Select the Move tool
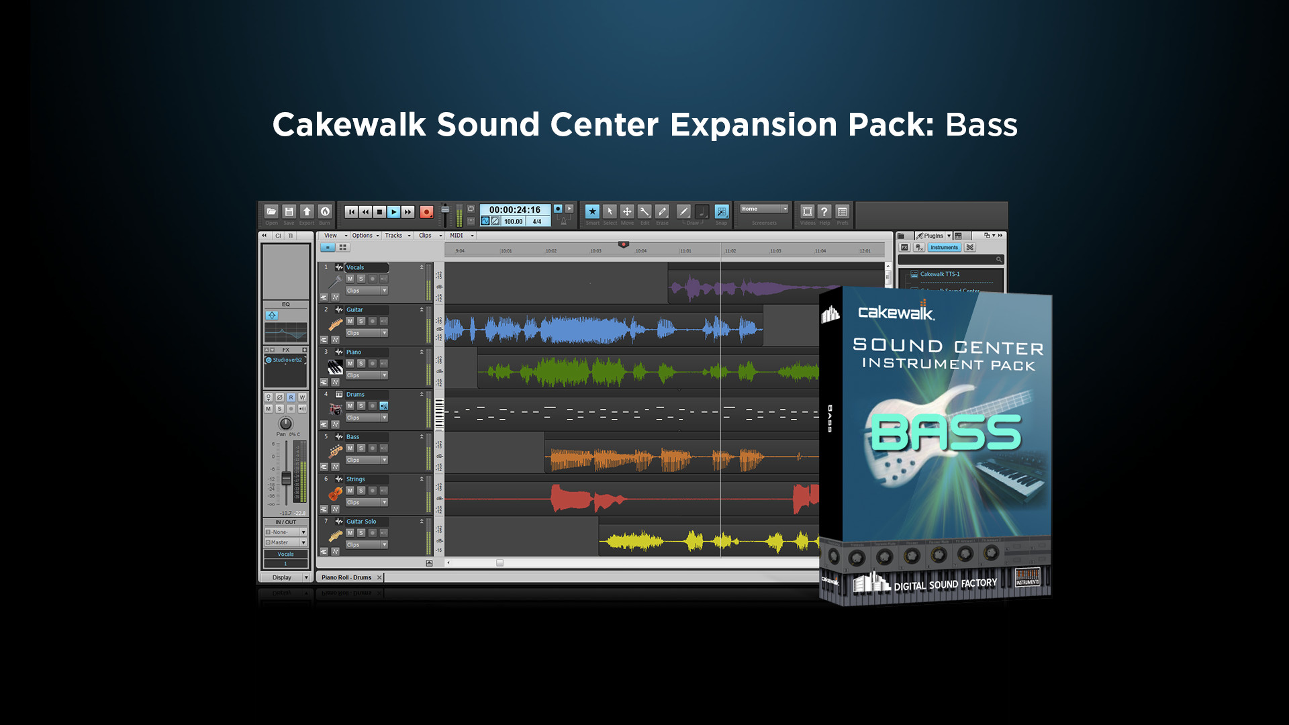Viewport: 1289px width, 725px height. tap(627, 211)
